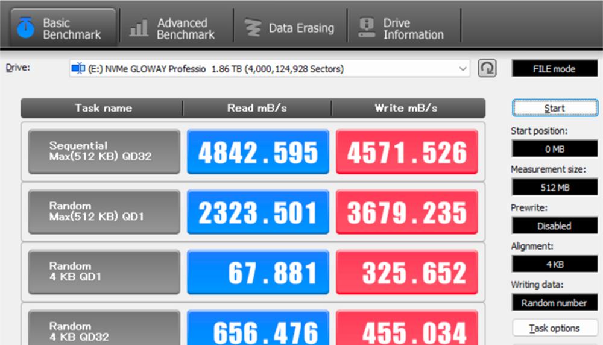Viewport: 603px width, 345px height.
Task: Open Task options button
Action: (555, 328)
